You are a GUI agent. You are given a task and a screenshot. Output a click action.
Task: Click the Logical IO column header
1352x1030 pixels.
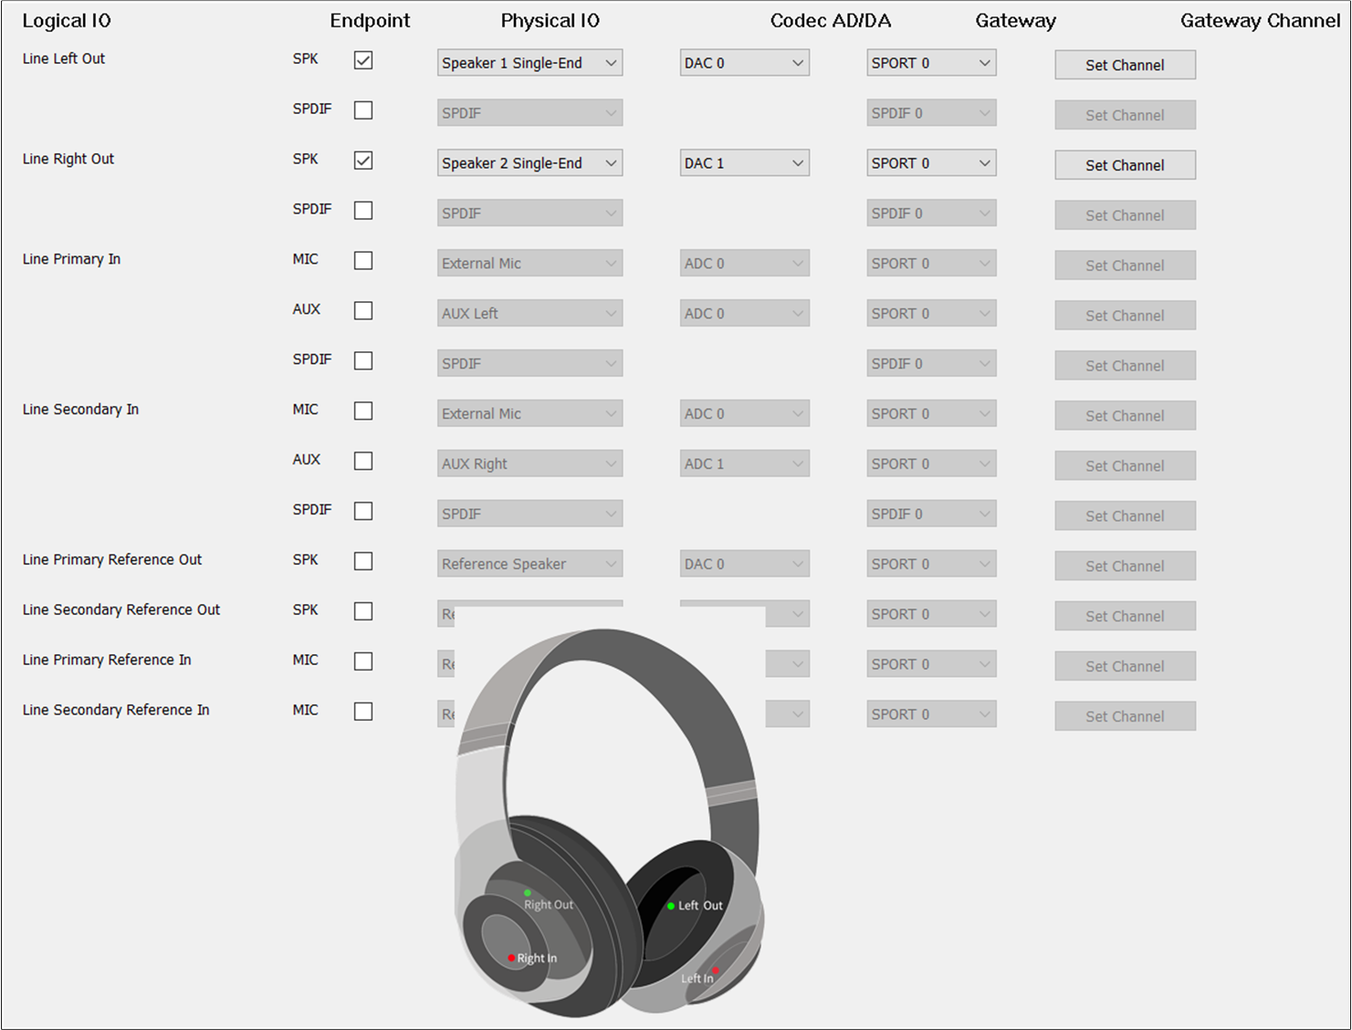[67, 21]
